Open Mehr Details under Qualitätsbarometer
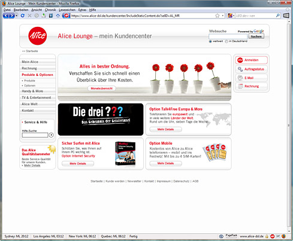Screen dimensions: 293x241 32,166
